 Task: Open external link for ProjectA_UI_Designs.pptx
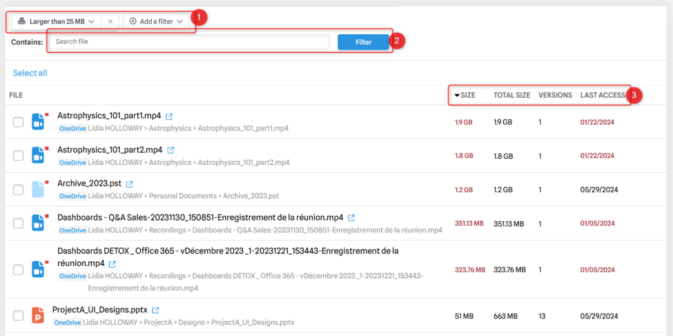155,310
